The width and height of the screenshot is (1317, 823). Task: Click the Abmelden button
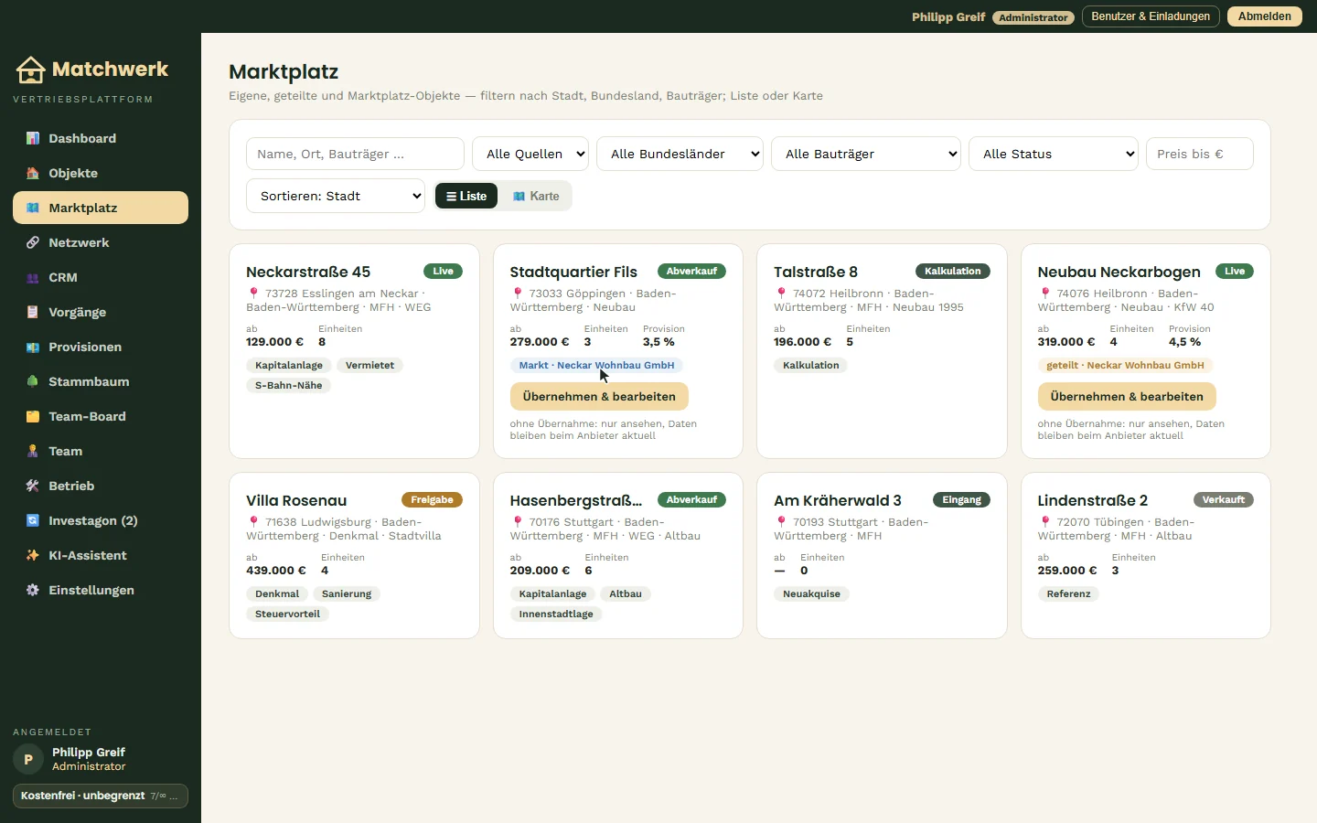point(1265,16)
